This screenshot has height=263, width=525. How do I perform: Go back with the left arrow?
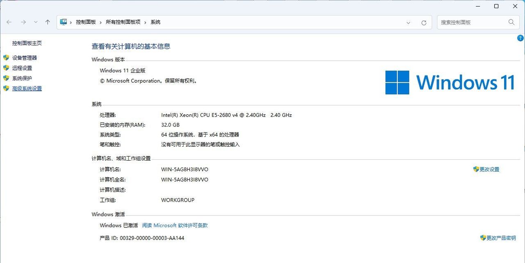[x=9, y=22]
